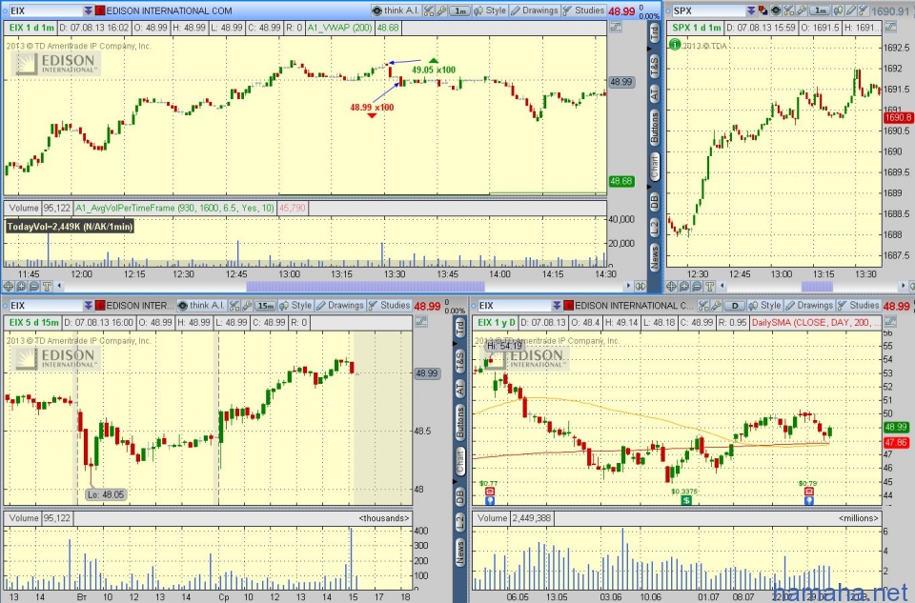Click the scissors icon in the SPX chart toolbar

tap(789, 10)
